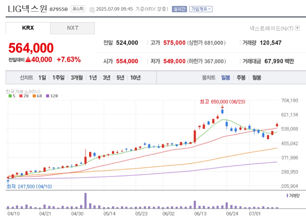Click the 04/30 date axis label
Image resolution: width=306 pixels, height=220 pixels.
(x=77, y=214)
